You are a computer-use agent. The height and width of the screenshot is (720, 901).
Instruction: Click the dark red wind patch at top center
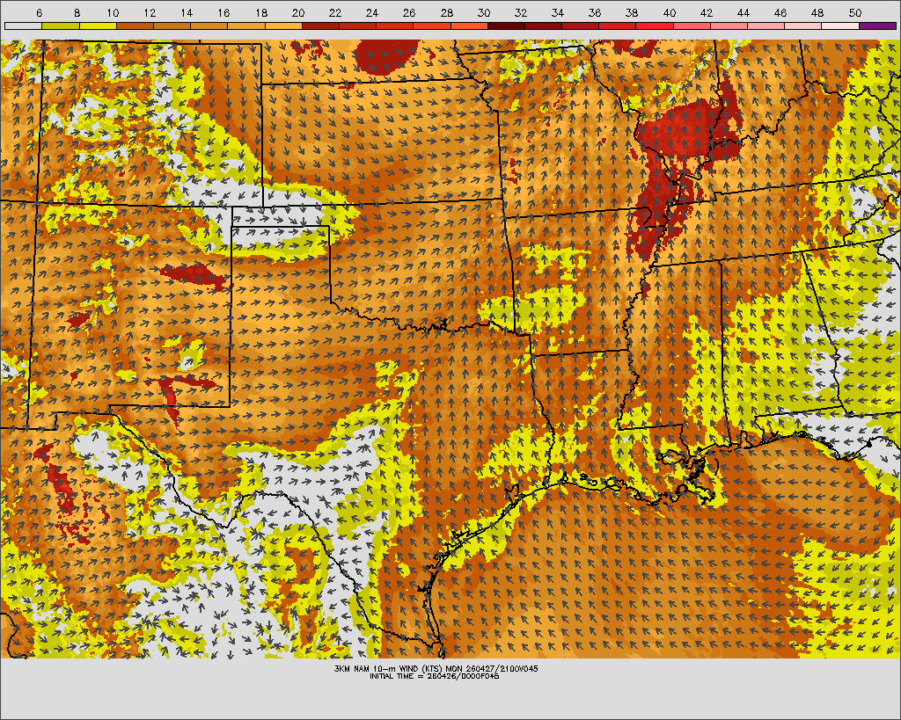[x=387, y=57]
